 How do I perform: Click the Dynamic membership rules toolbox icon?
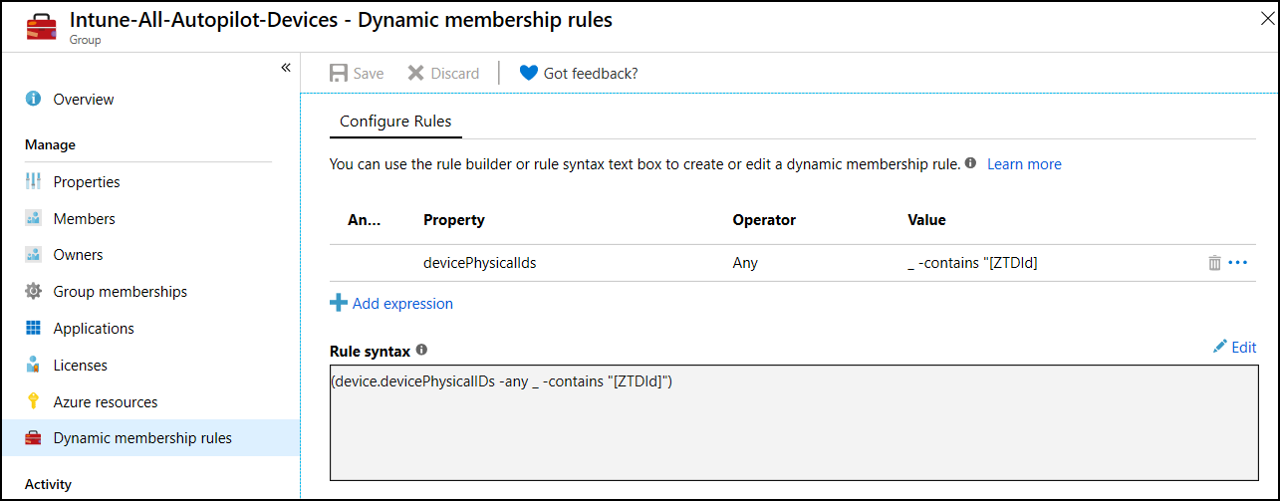pyautogui.click(x=33, y=438)
